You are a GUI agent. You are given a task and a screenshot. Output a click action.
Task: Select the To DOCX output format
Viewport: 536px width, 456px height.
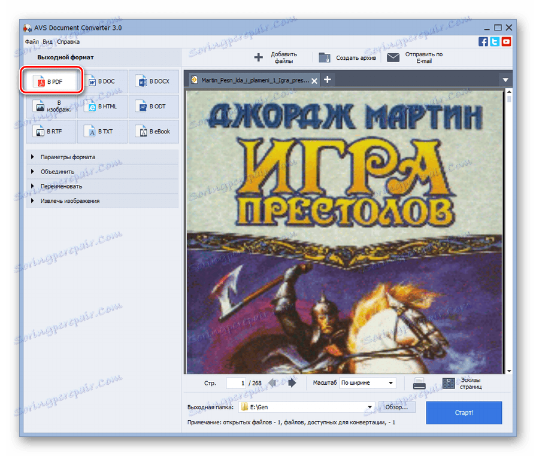point(154,81)
